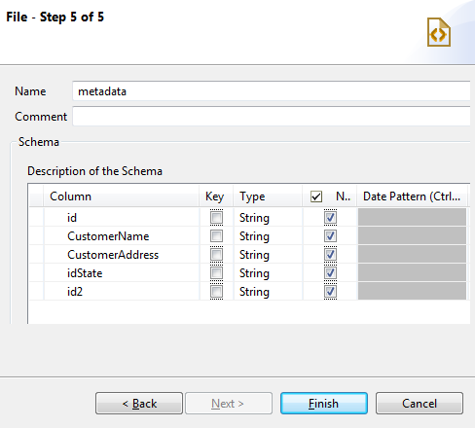This screenshot has width=475, height=428.
Task: Click the Key column header
Action: click(x=216, y=196)
